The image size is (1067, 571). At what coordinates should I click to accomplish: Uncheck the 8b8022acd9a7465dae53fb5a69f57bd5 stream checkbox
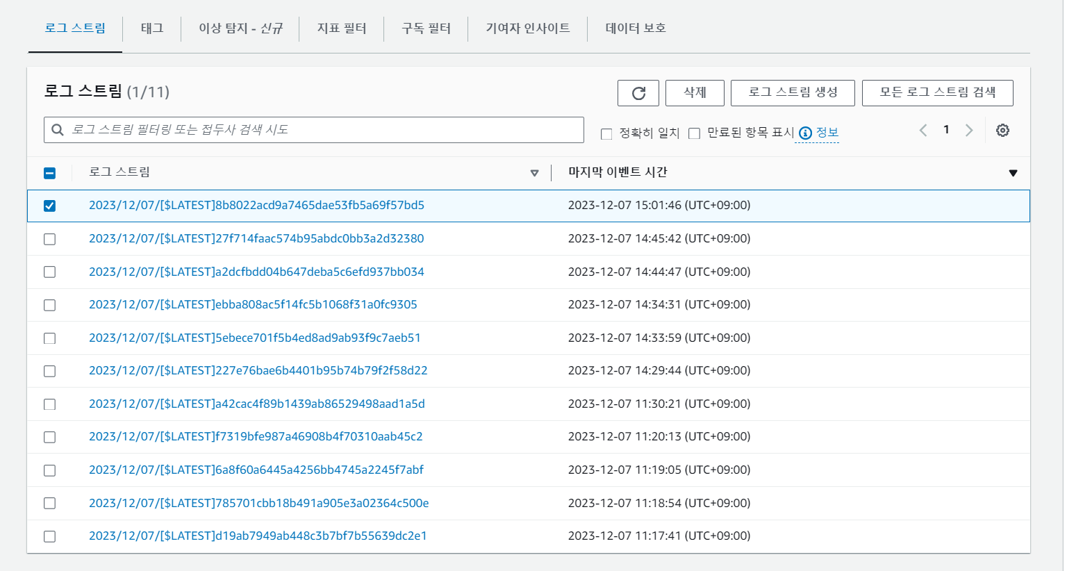tap(49, 206)
